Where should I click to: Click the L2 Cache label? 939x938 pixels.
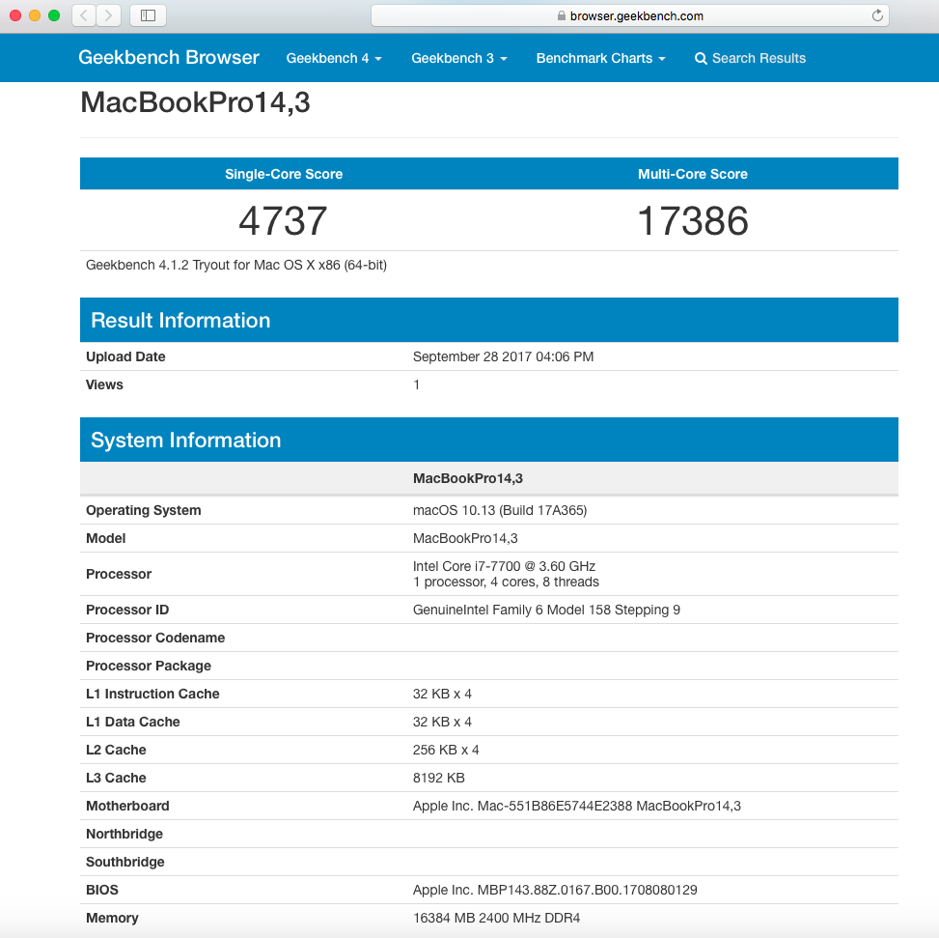click(116, 750)
